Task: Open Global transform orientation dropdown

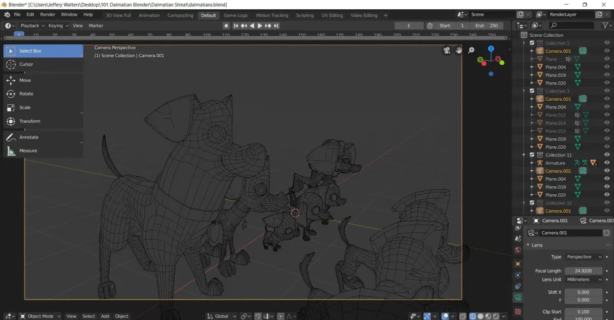Action: pyautogui.click(x=222, y=316)
